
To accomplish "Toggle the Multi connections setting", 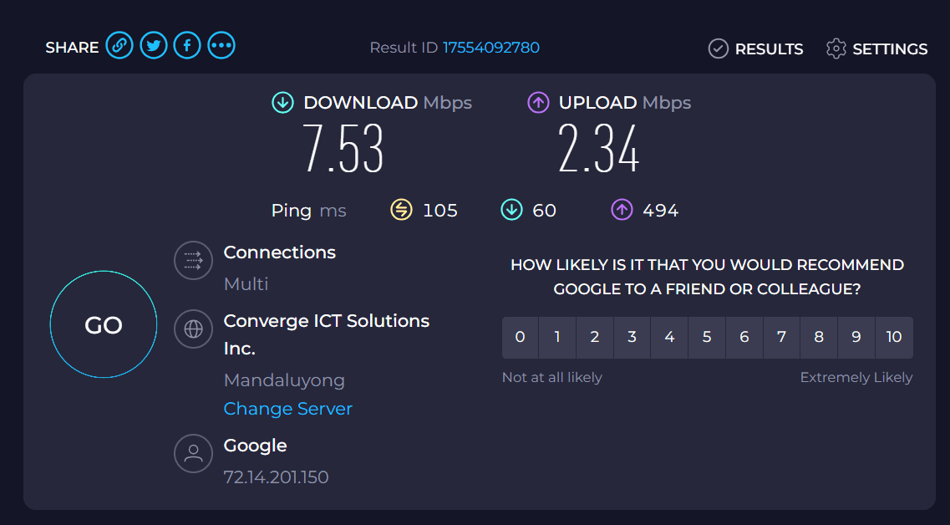I will (246, 283).
